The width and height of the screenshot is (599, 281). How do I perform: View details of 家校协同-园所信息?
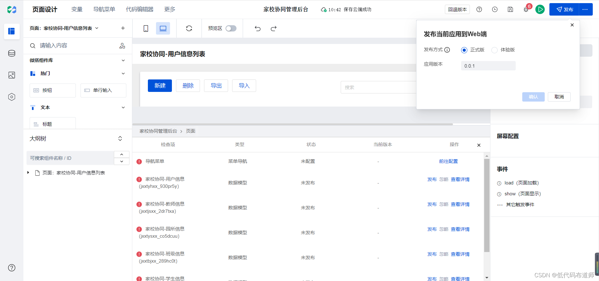pos(460,229)
